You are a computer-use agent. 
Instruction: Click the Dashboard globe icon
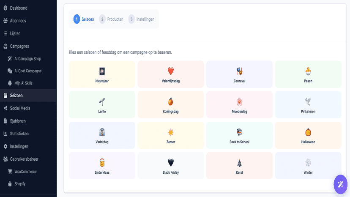[5, 8]
